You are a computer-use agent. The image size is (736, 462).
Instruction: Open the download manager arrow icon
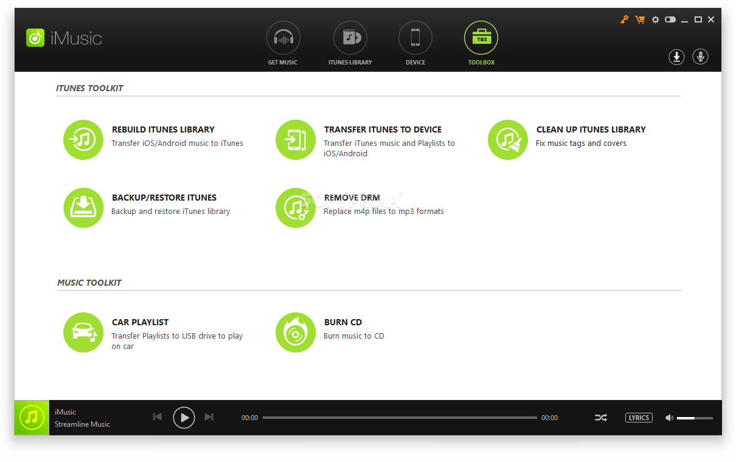676,57
